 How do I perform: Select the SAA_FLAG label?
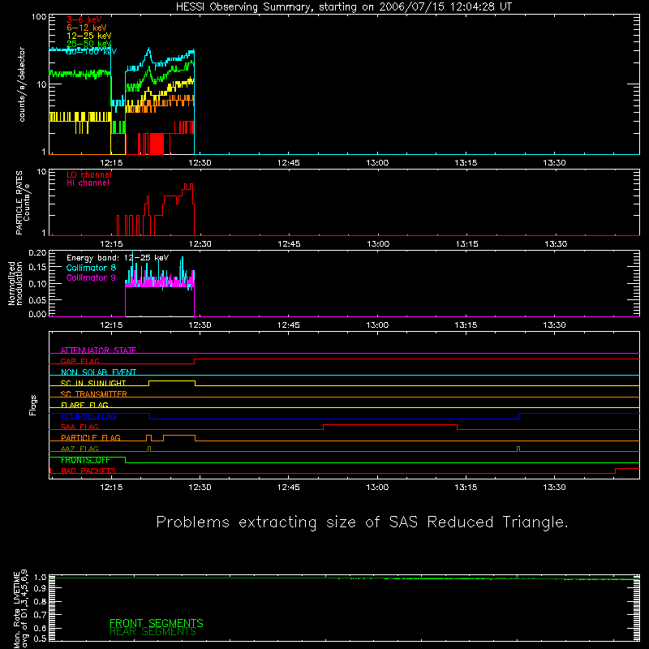tap(80, 427)
